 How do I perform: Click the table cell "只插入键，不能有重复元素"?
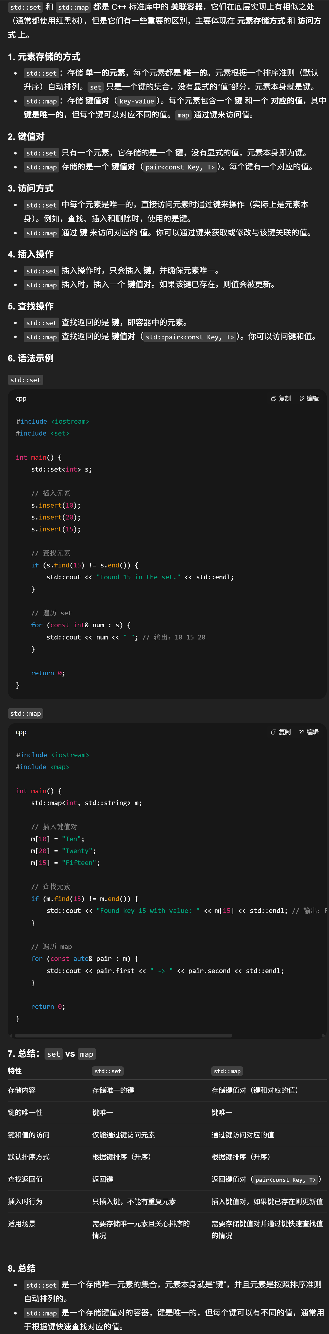tap(134, 1201)
